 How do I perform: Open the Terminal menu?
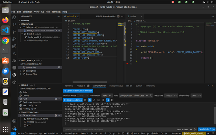[x=56, y=12]
